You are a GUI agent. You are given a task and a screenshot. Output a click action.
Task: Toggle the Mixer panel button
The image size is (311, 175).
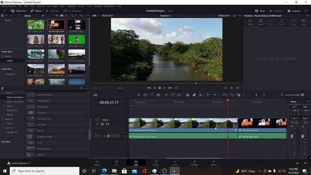click(x=260, y=11)
